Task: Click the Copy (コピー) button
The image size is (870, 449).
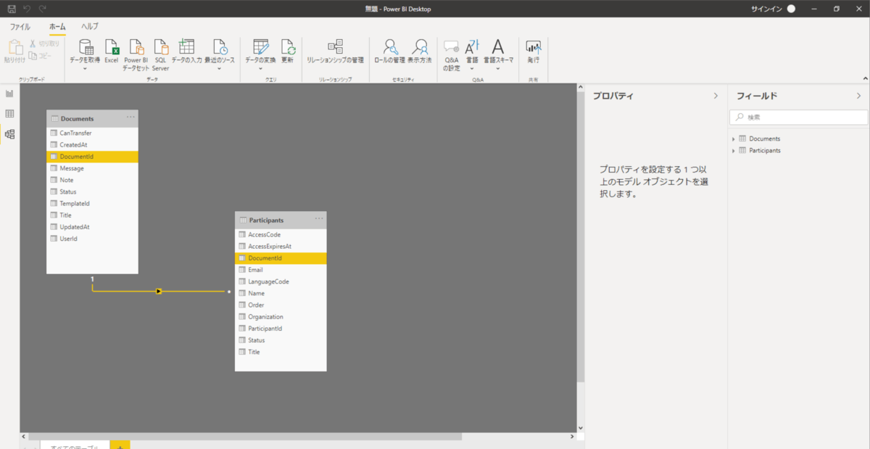Action: tap(41, 55)
